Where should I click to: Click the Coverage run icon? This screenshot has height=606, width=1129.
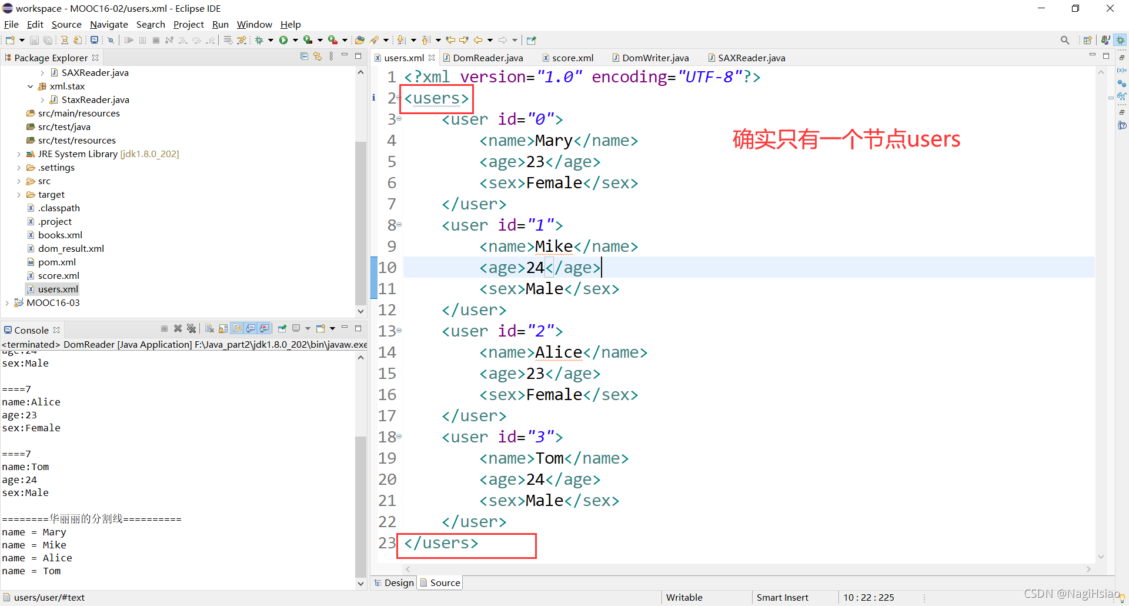pyautogui.click(x=308, y=40)
